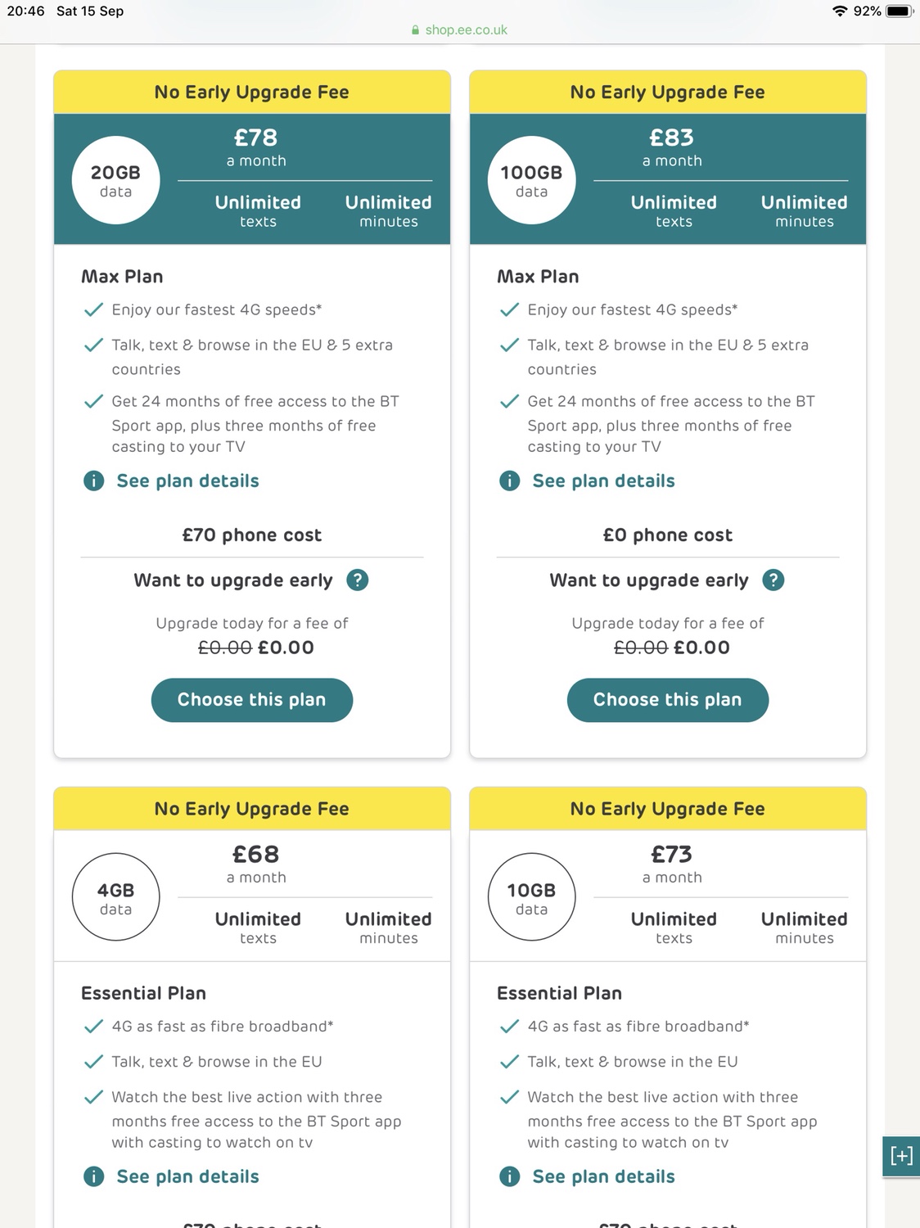920x1228 pixels.
Task: See plan details for 20GB Max plan
Action: [x=188, y=481]
